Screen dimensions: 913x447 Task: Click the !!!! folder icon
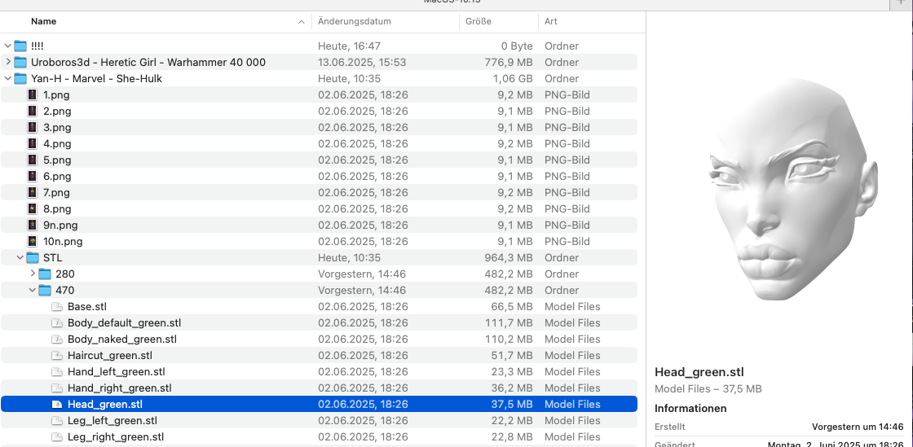[20, 46]
